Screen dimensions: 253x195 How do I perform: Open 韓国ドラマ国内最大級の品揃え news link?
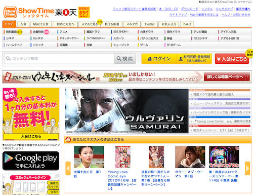pyautogui.click(x=214, y=95)
